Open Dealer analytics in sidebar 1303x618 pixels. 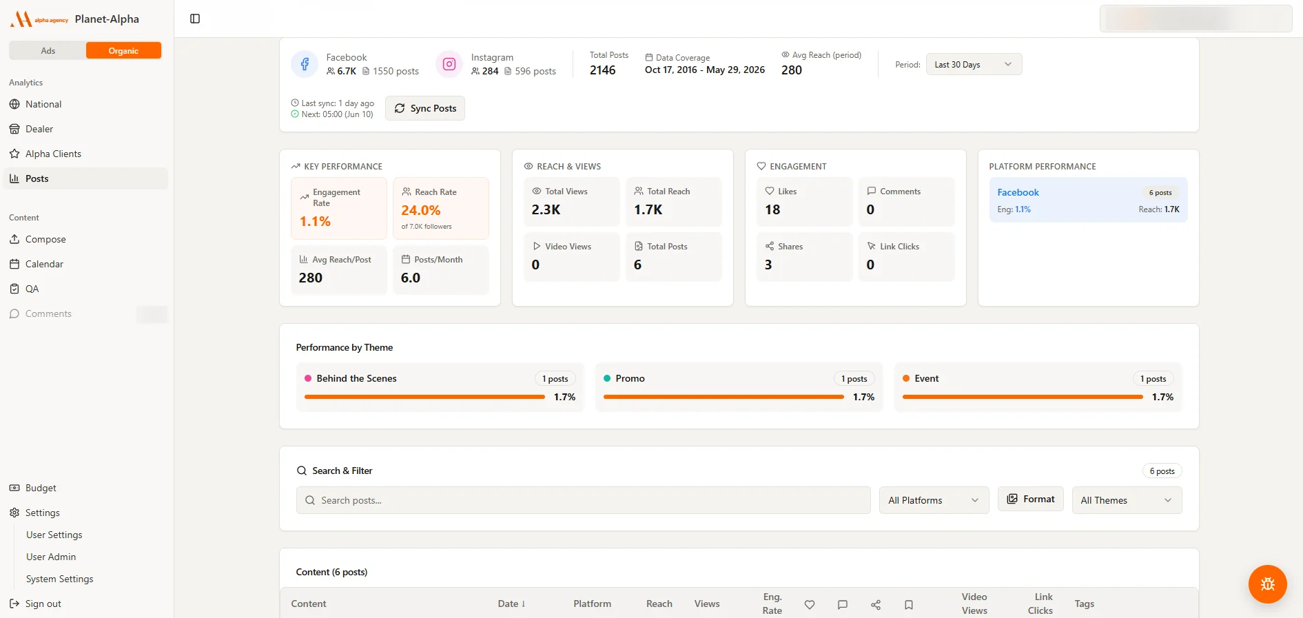[x=86, y=129]
